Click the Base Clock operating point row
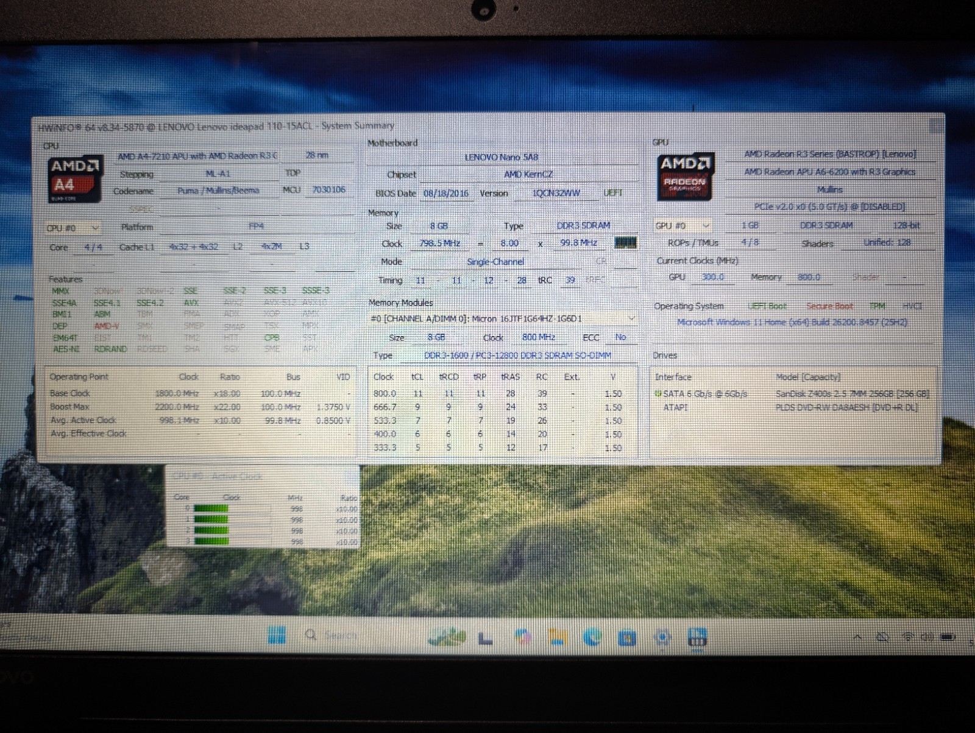The width and height of the screenshot is (975, 733). click(200, 393)
